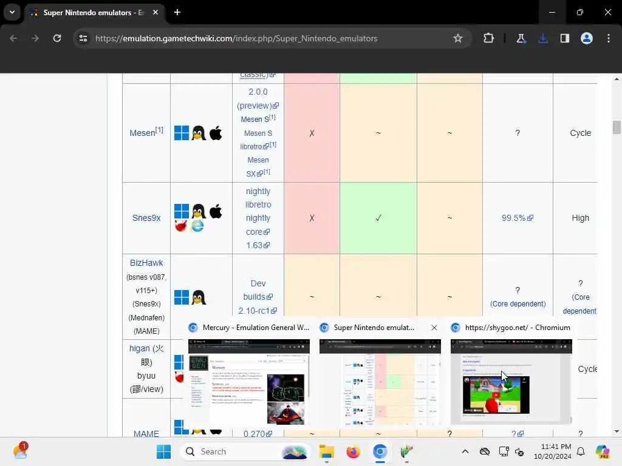The width and height of the screenshot is (622, 466).
Task: Click the browser Forward arrow
Action: pyautogui.click(x=35, y=38)
